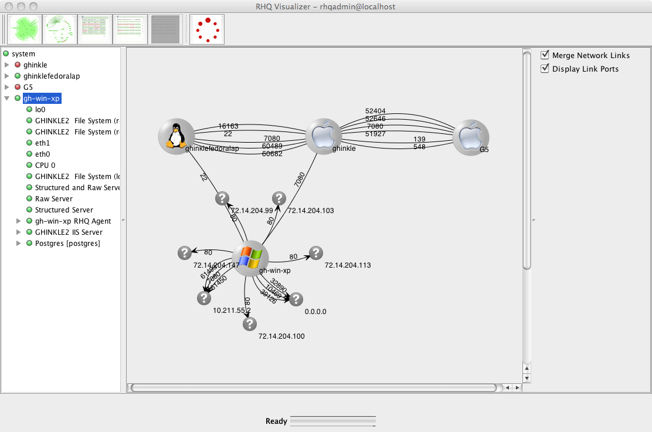The image size is (652, 432).
Task: Click the horizontal scrollbar thumb
Action: pos(314,388)
